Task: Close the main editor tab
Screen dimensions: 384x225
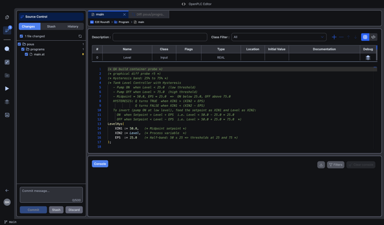Action: (124, 14)
